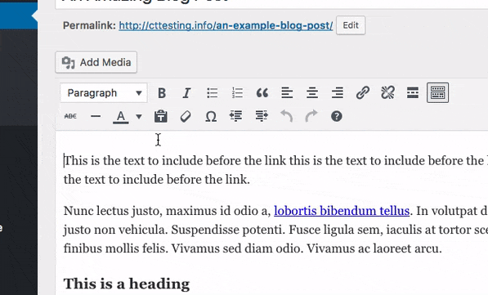Toggle the toolbar kitchen sink button

[x=437, y=92]
